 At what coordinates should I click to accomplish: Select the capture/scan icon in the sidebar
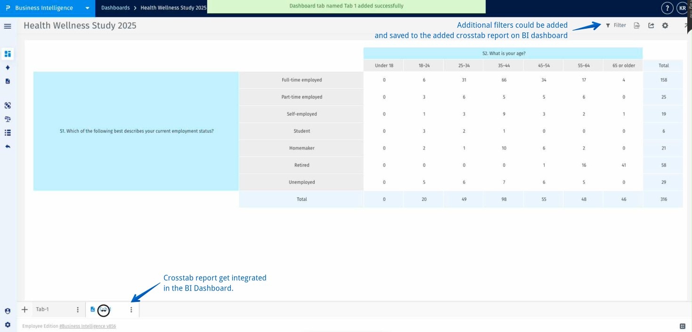coord(7,105)
